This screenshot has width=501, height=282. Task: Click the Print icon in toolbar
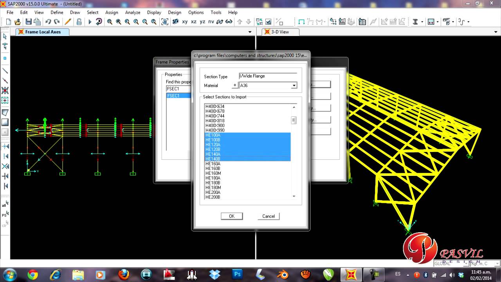coord(37,22)
